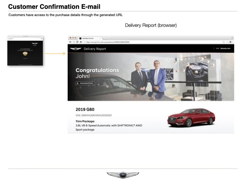Close the South Bay Genesis tab
This screenshot has width=246, height=184.
point(100,38)
